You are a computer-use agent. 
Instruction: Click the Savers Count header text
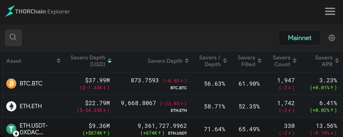[282, 61]
